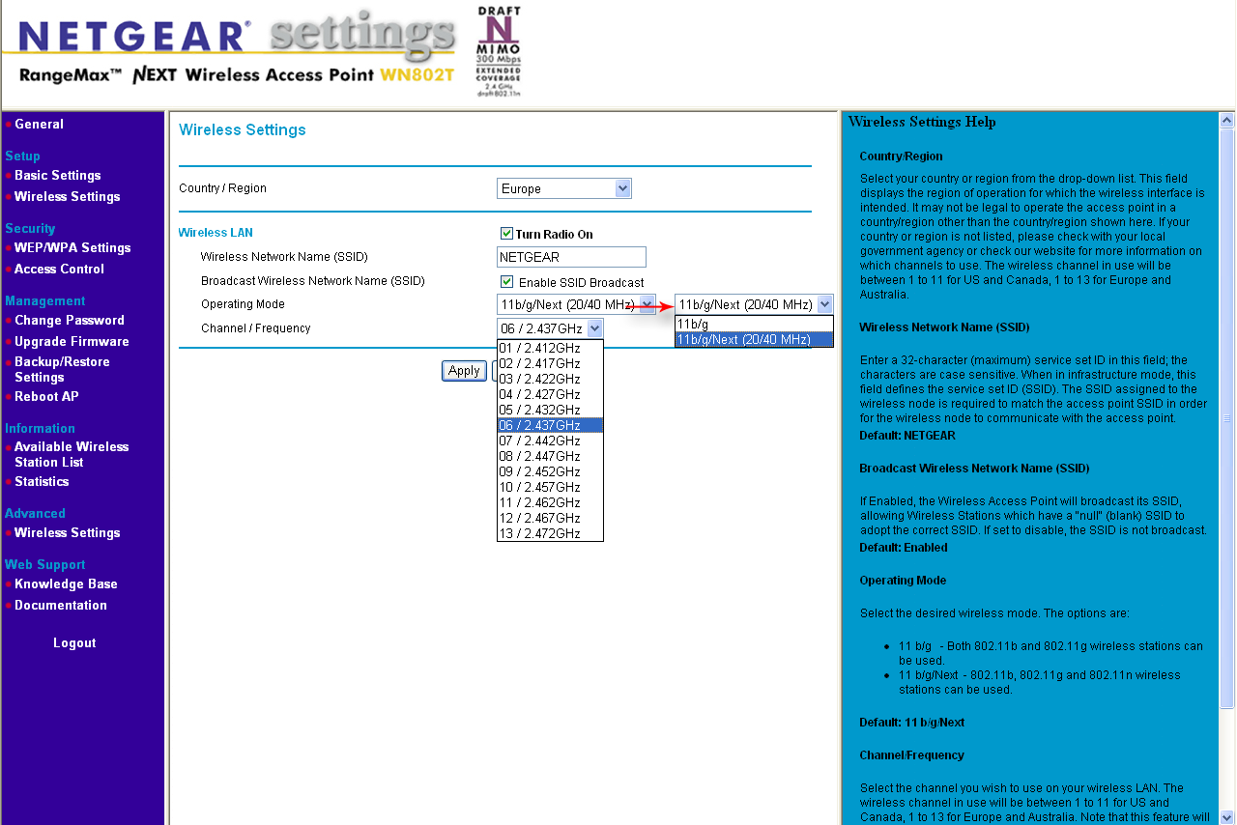The image size is (1237, 825).
Task: Select channel 11 / 2.462GHz from list
Action: pos(550,502)
